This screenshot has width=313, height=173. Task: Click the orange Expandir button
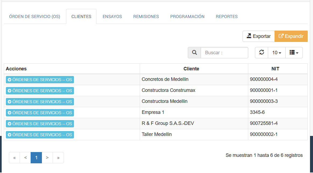(291, 36)
